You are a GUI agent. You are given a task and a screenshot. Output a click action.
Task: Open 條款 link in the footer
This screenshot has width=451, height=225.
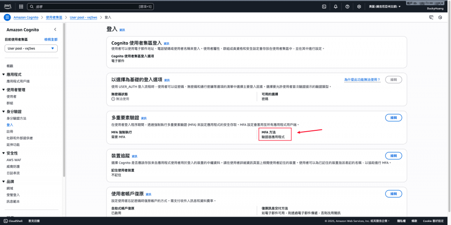[414, 221]
